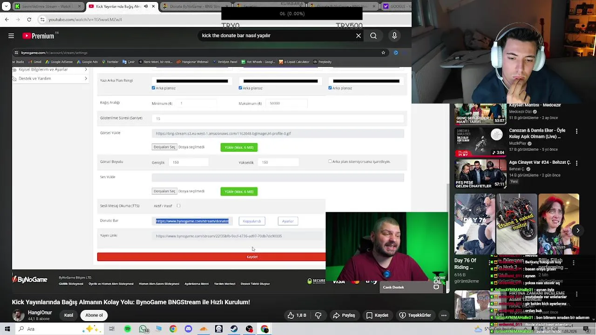
Task: Open the Gmail bookmark
Action: pos(36,62)
